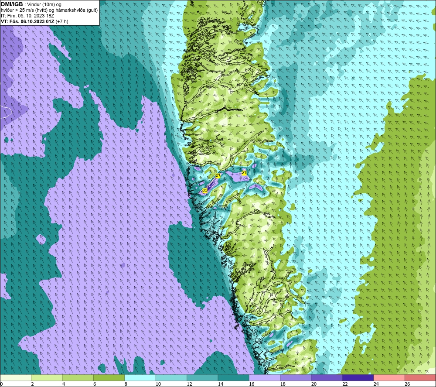Click scale tick number 14

tap(221, 384)
